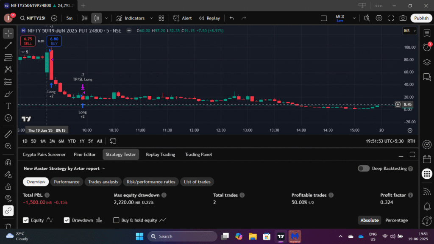This screenshot has width=434, height=244.
Task: Uncheck the Equity checkbox
Action: pyautogui.click(x=26, y=220)
